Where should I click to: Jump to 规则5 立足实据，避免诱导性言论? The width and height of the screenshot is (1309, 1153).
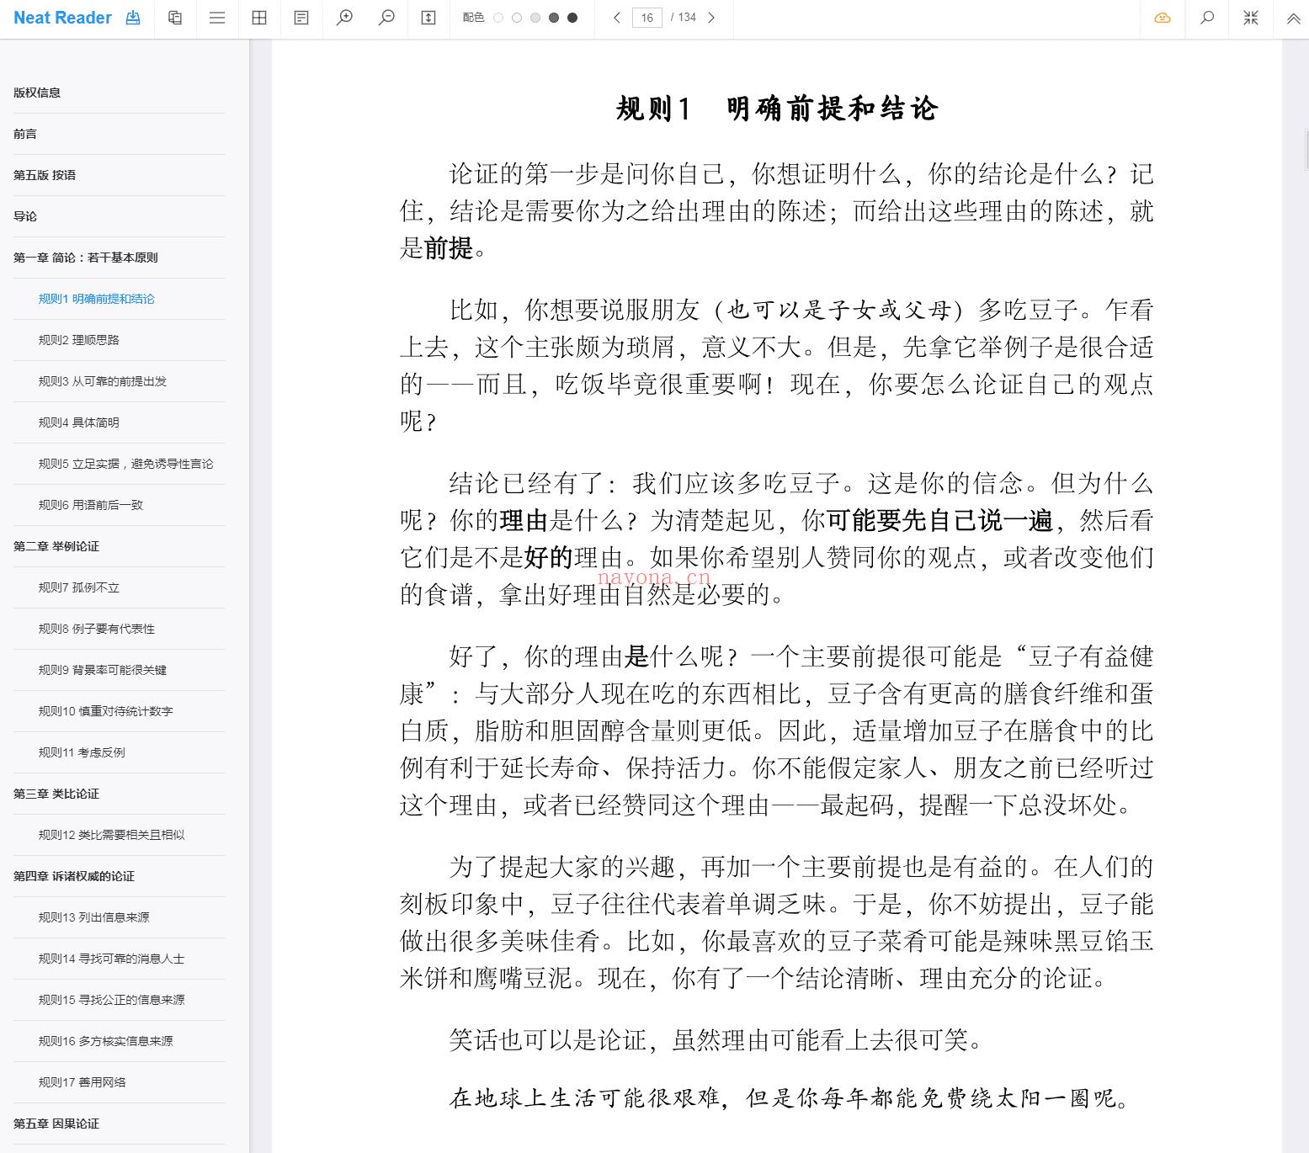(126, 464)
